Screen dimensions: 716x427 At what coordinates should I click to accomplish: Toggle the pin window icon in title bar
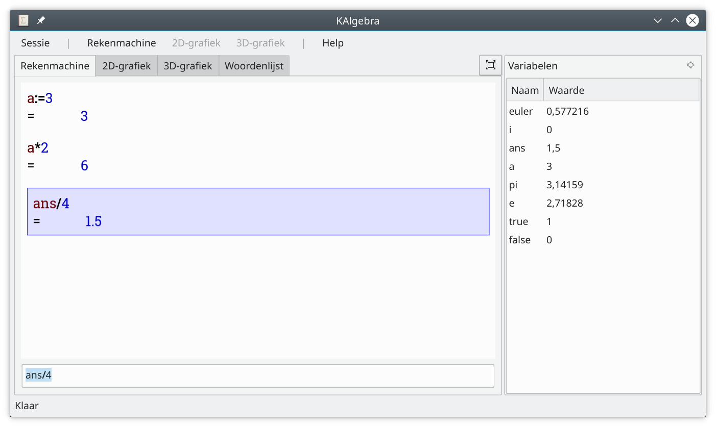(41, 20)
